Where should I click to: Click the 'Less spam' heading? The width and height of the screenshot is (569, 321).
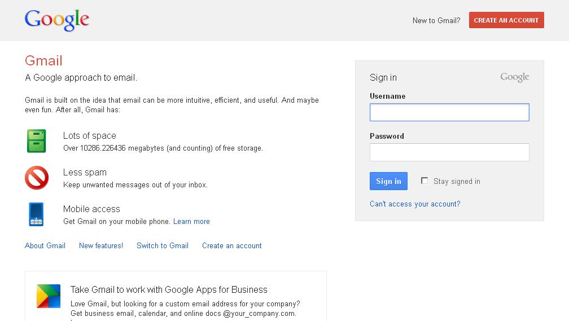[85, 172]
